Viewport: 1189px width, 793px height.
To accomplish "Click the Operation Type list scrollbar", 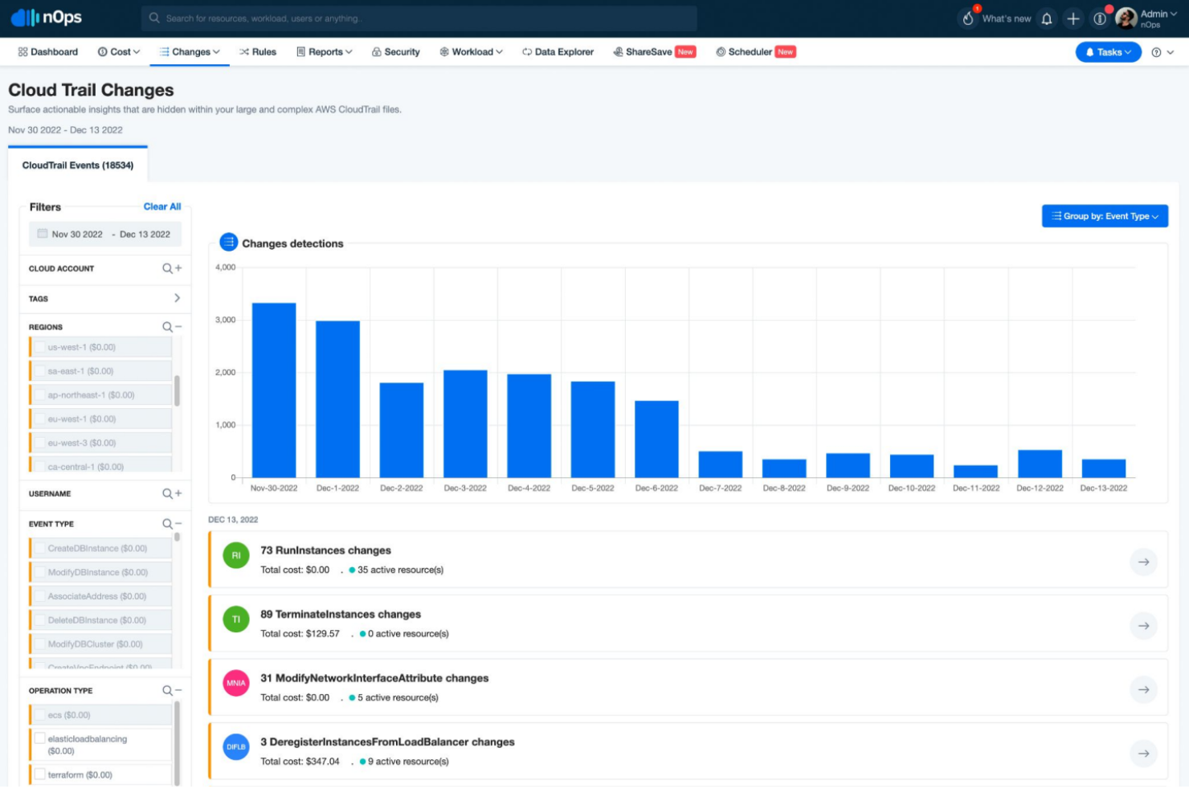I will click(177, 743).
